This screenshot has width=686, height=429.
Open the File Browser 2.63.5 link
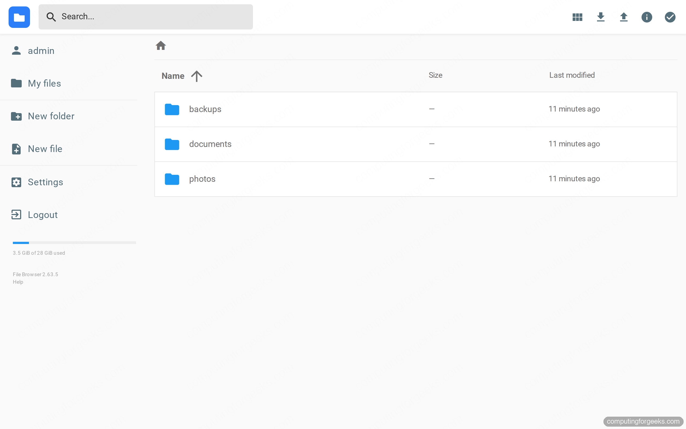tap(35, 274)
